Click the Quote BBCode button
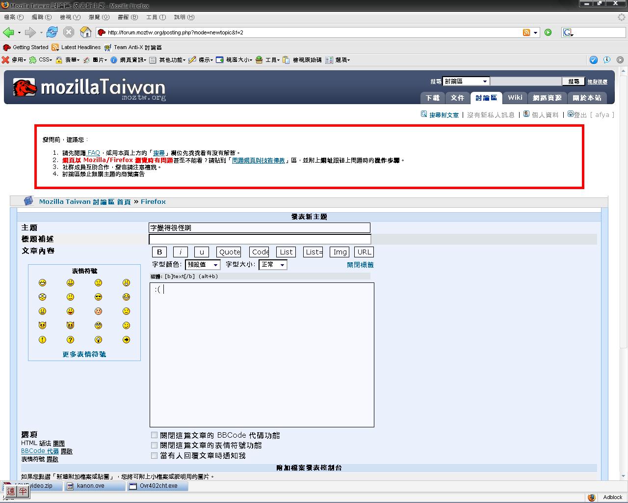Viewport: 628px width, 503px height. click(x=229, y=252)
